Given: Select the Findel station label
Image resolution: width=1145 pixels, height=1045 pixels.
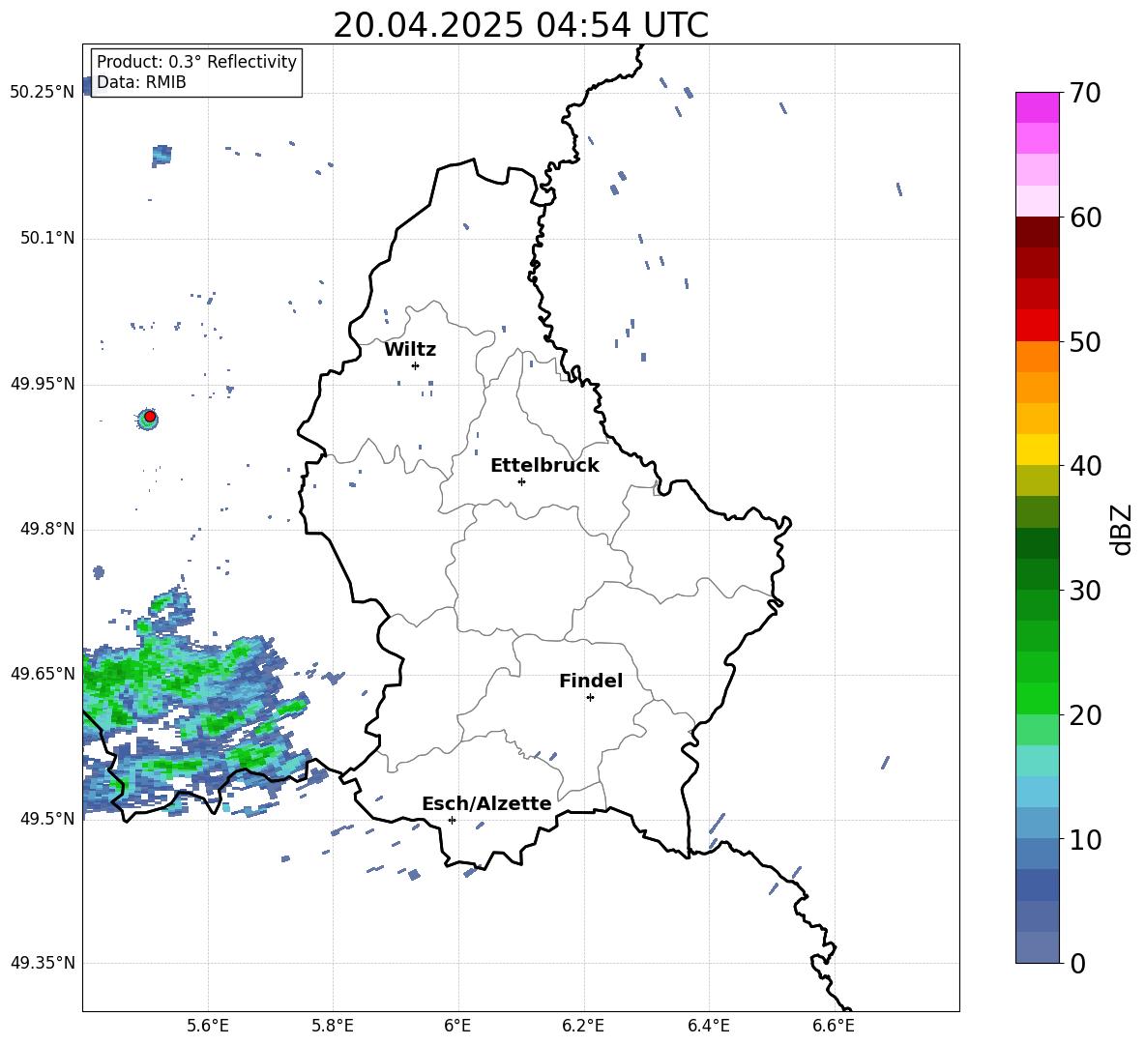Looking at the screenshot, I should point(591,681).
